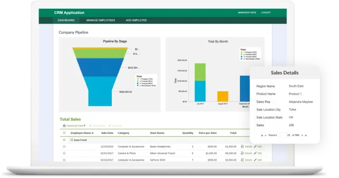Screen dimensions: 339x178
Task: Tick the checkbox beside the Ivan Frost group
Action: pyautogui.click(x=64, y=140)
